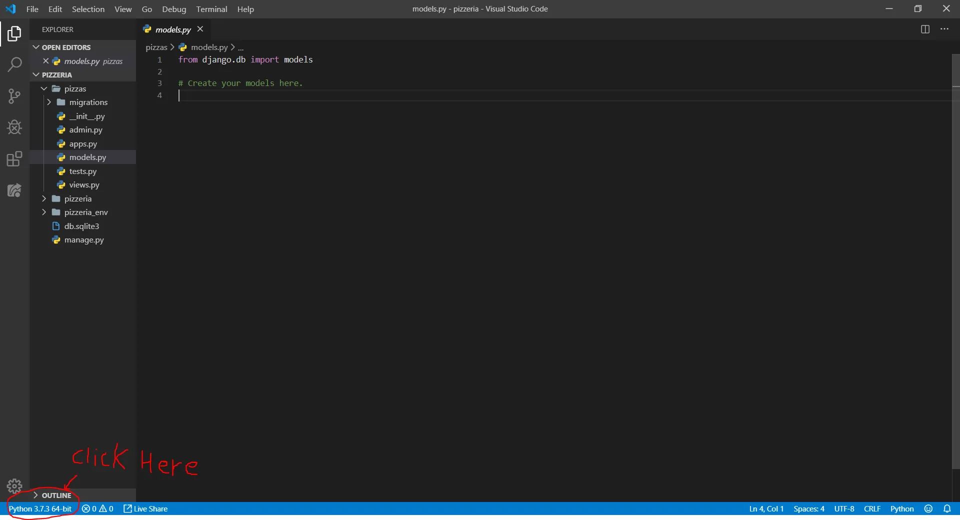This screenshot has width=960, height=520.
Task: Start a Live Share session
Action: coord(145,508)
